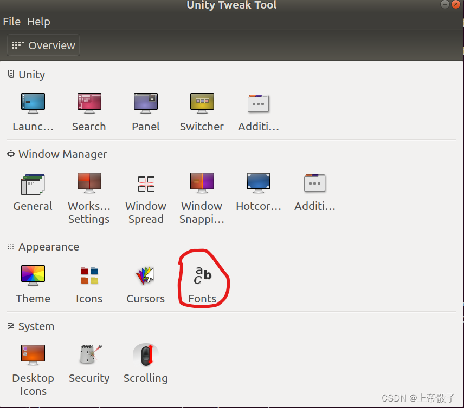Click the Overview button
The height and width of the screenshot is (408, 464).
pos(43,45)
